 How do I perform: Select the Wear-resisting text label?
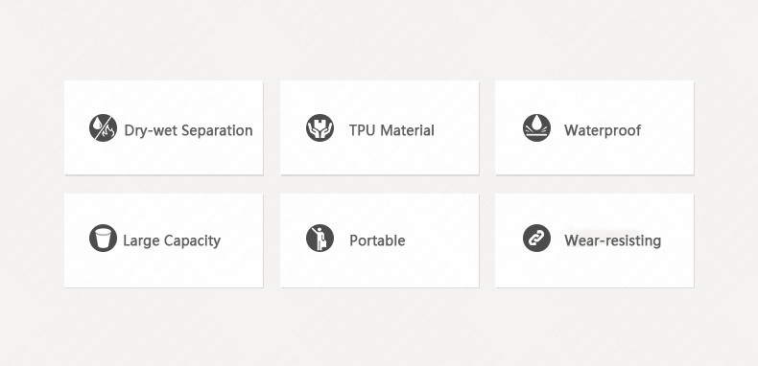612,240
